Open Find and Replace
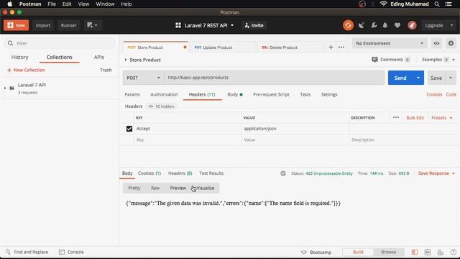 pyautogui.click(x=27, y=252)
